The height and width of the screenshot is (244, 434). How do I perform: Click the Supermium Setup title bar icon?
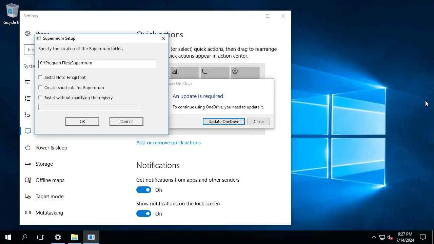pyautogui.click(x=39, y=38)
